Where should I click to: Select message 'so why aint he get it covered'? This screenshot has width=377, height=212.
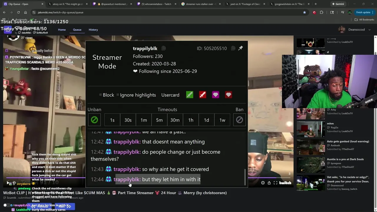point(175,169)
